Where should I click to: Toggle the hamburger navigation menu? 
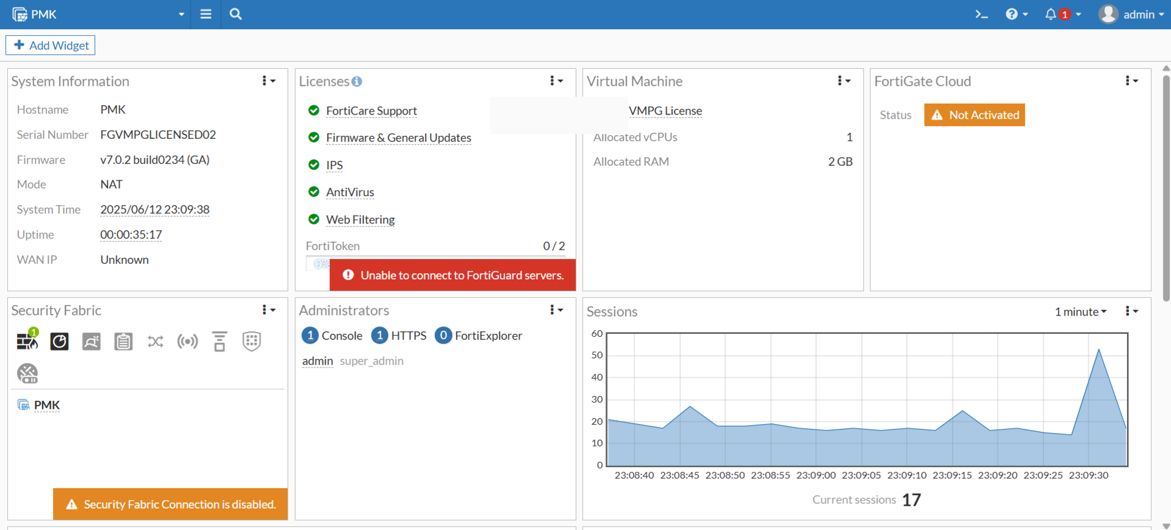pyautogui.click(x=206, y=15)
